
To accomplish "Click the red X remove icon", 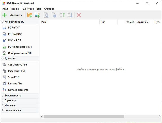I will pos(79,15).
